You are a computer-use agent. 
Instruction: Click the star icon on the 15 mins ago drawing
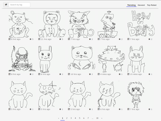pos(149,74)
